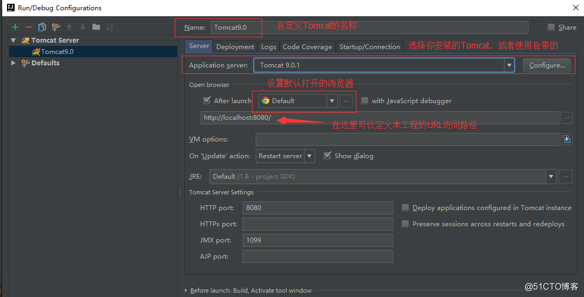584x297 pixels.
Task: Open the Default browser dropdown arrow
Action: (x=332, y=101)
